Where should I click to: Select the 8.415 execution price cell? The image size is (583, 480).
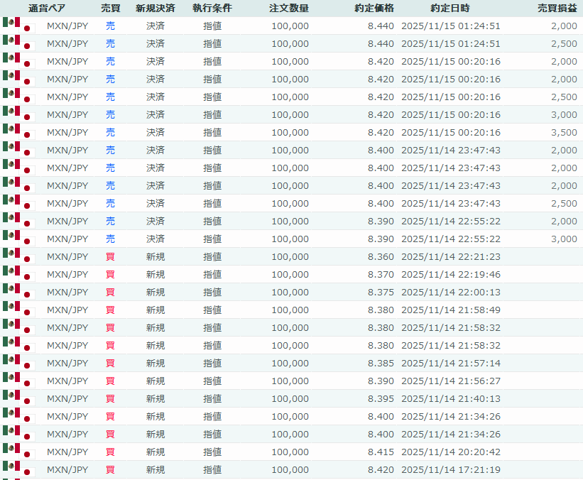381,452
